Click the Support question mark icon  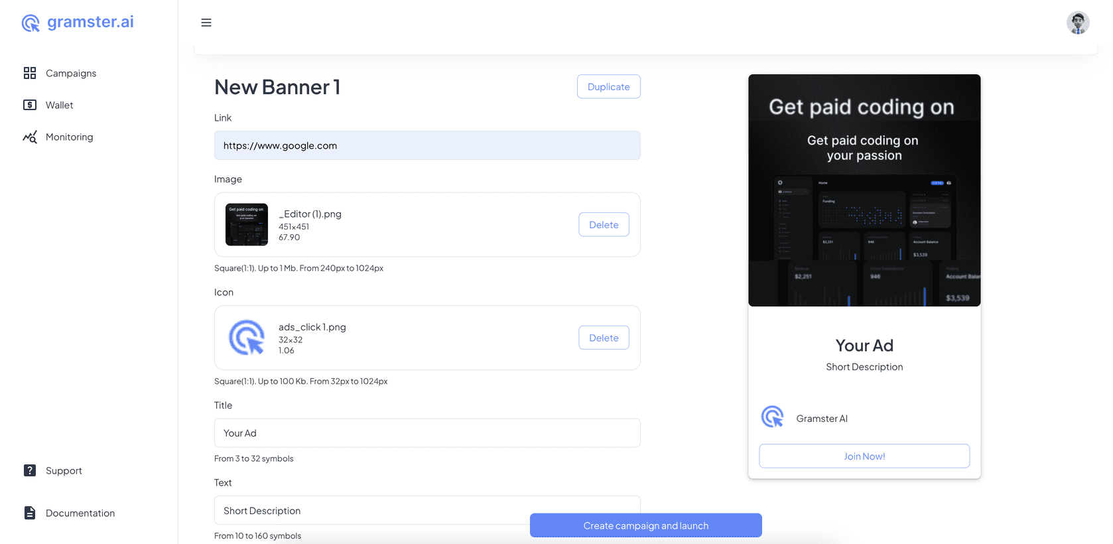pos(30,470)
